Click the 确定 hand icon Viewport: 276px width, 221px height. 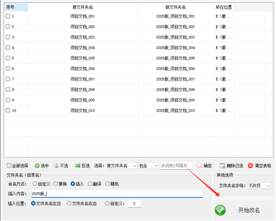199,166
